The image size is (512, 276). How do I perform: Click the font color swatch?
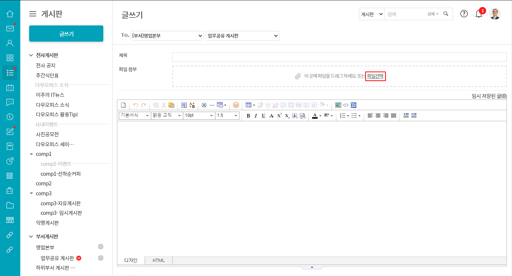[x=315, y=116]
